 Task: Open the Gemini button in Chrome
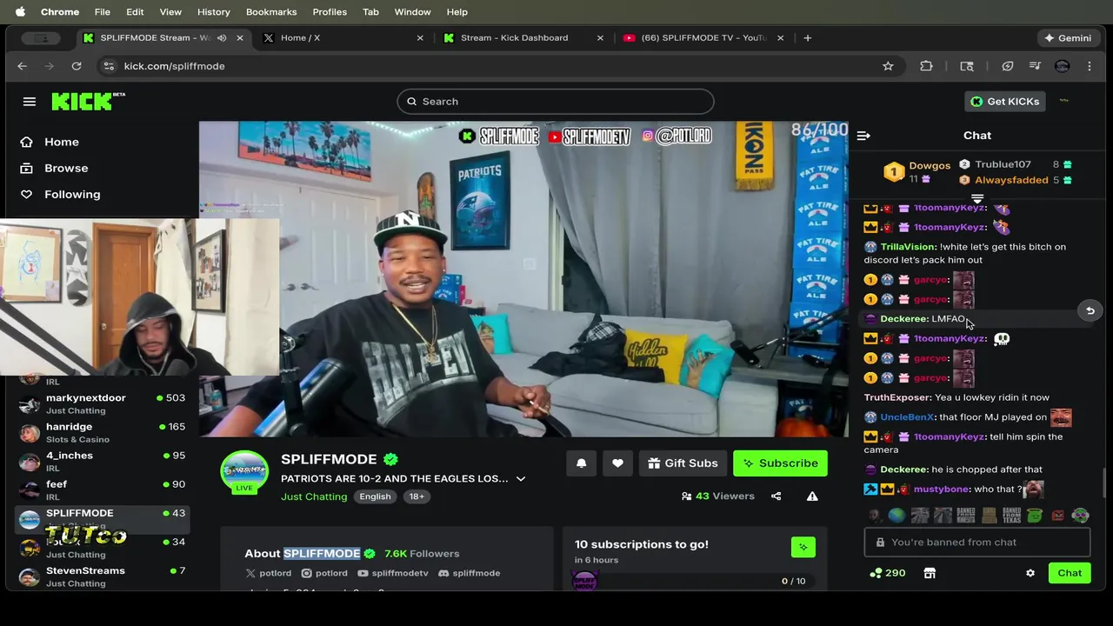coord(1068,38)
